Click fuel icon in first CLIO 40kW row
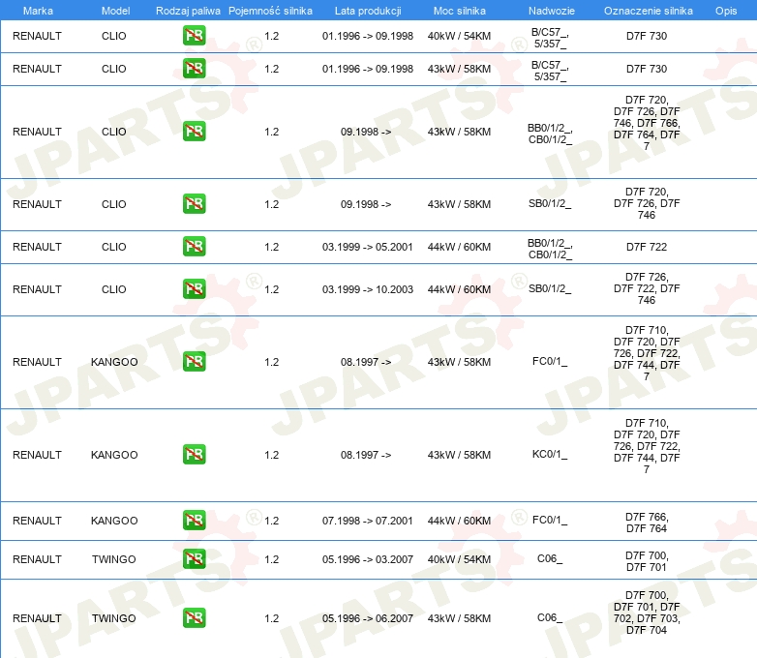 194,36
